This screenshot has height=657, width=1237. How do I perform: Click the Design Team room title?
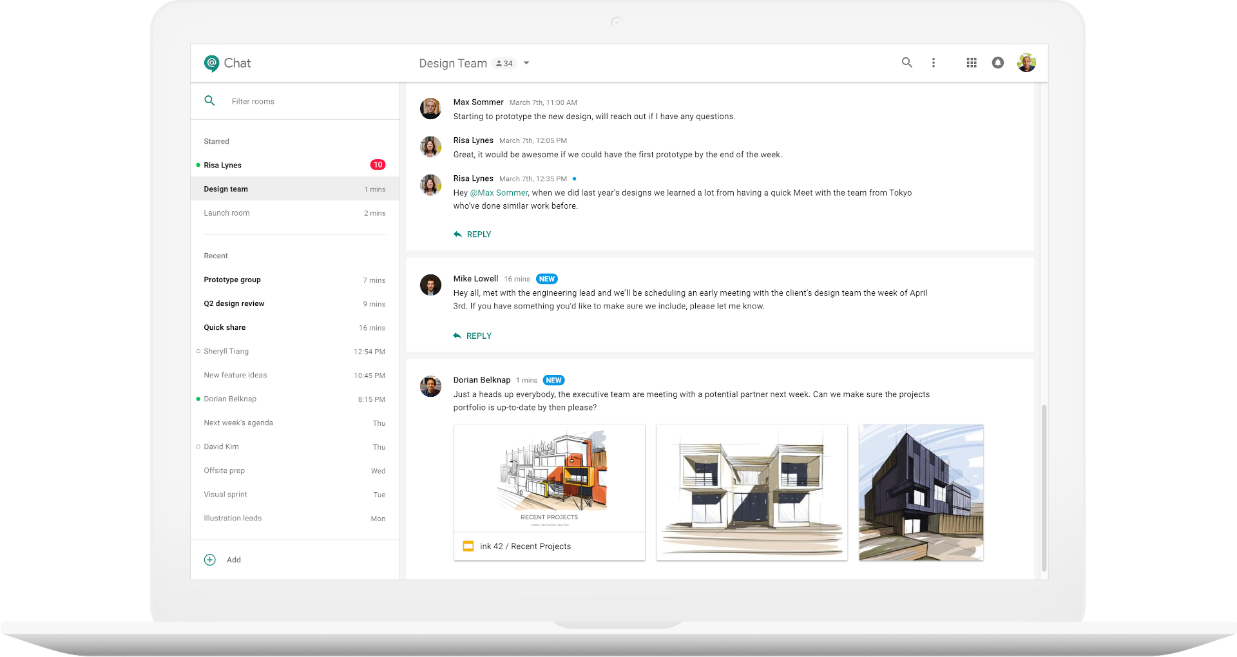(453, 63)
